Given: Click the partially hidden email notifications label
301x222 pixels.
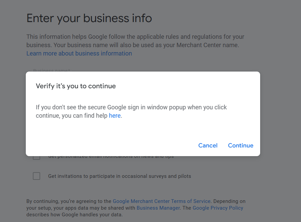Looking at the screenshot, I should (111, 157).
